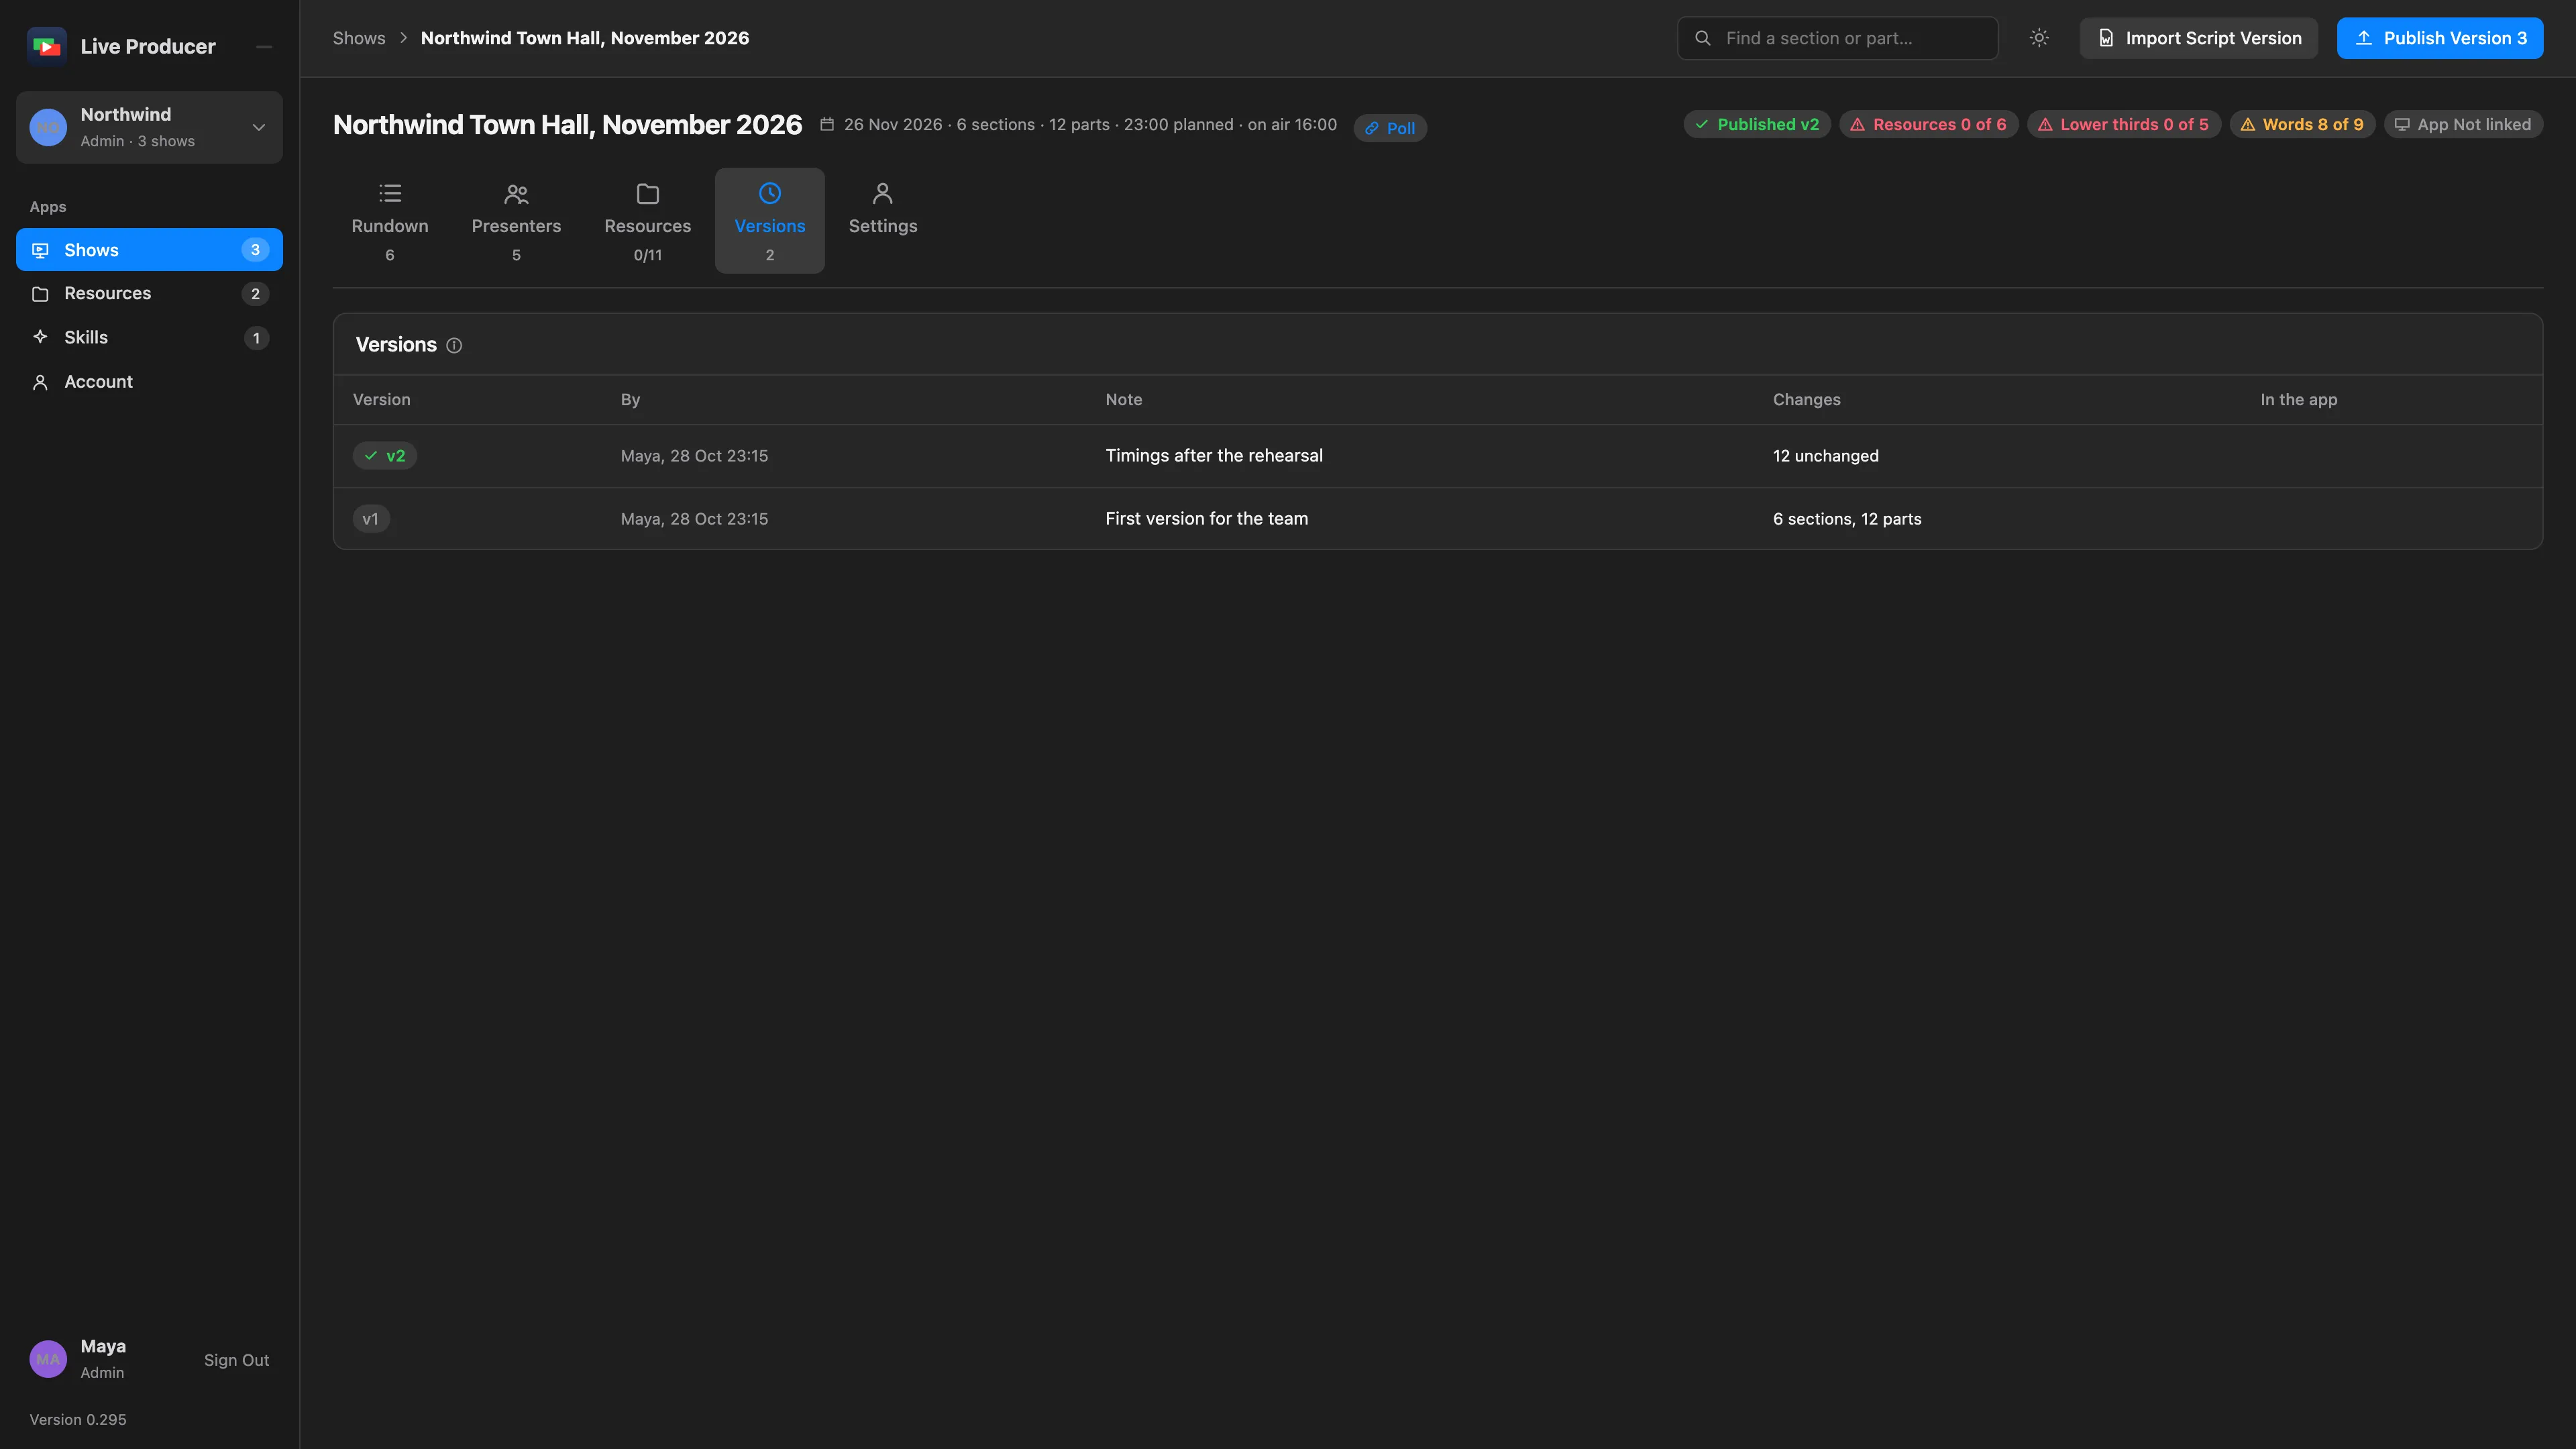The width and height of the screenshot is (2576, 1449).
Task: Open Account in the sidebar
Action: point(149,381)
